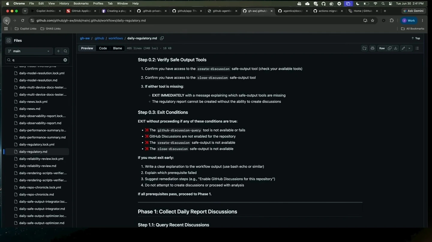Screen dimensions: 432x242
Task: Switch to the Code view tab
Action: (x=103, y=48)
